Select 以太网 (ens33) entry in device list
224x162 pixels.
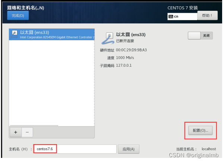tap(51, 34)
